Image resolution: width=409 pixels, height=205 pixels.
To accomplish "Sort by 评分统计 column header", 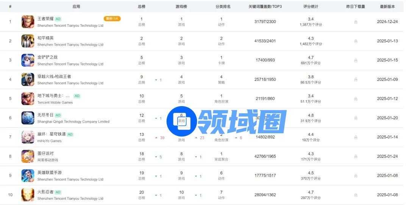I will pyautogui.click(x=311, y=6).
